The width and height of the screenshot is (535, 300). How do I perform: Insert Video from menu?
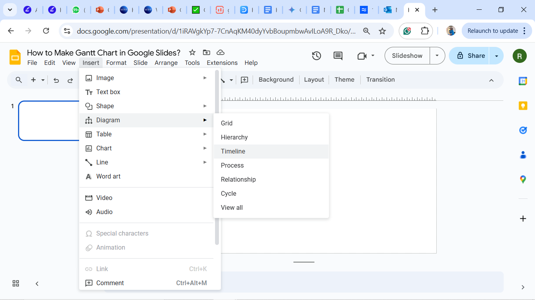point(147,198)
